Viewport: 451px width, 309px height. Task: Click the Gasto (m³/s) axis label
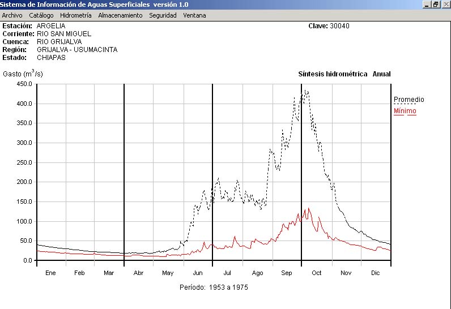pos(23,74)
